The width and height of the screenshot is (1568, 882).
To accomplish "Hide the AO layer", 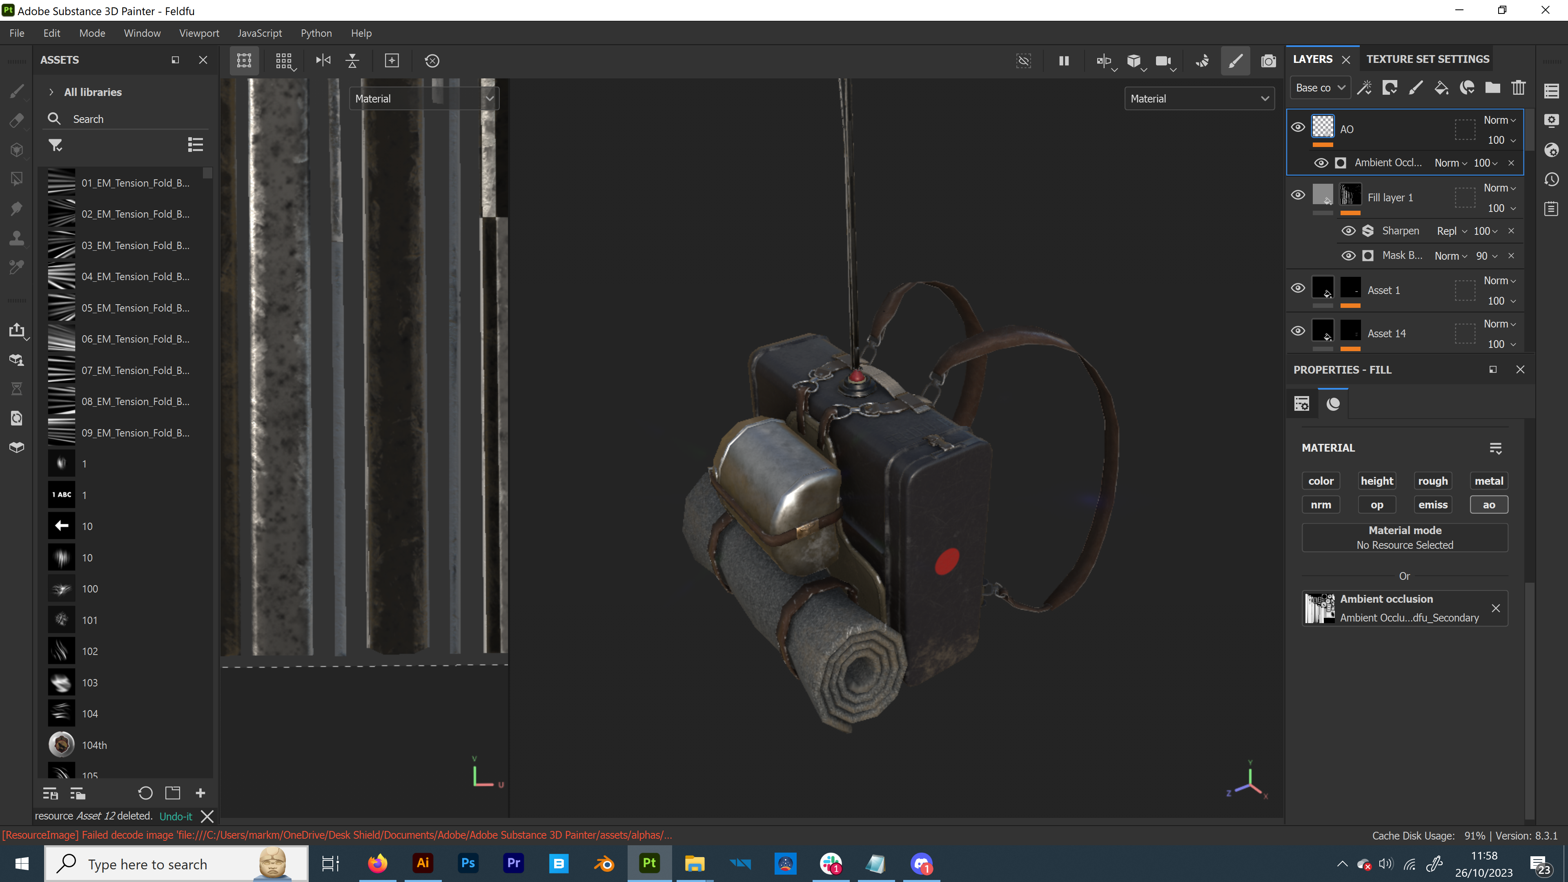I will (x=1298, y=127).
